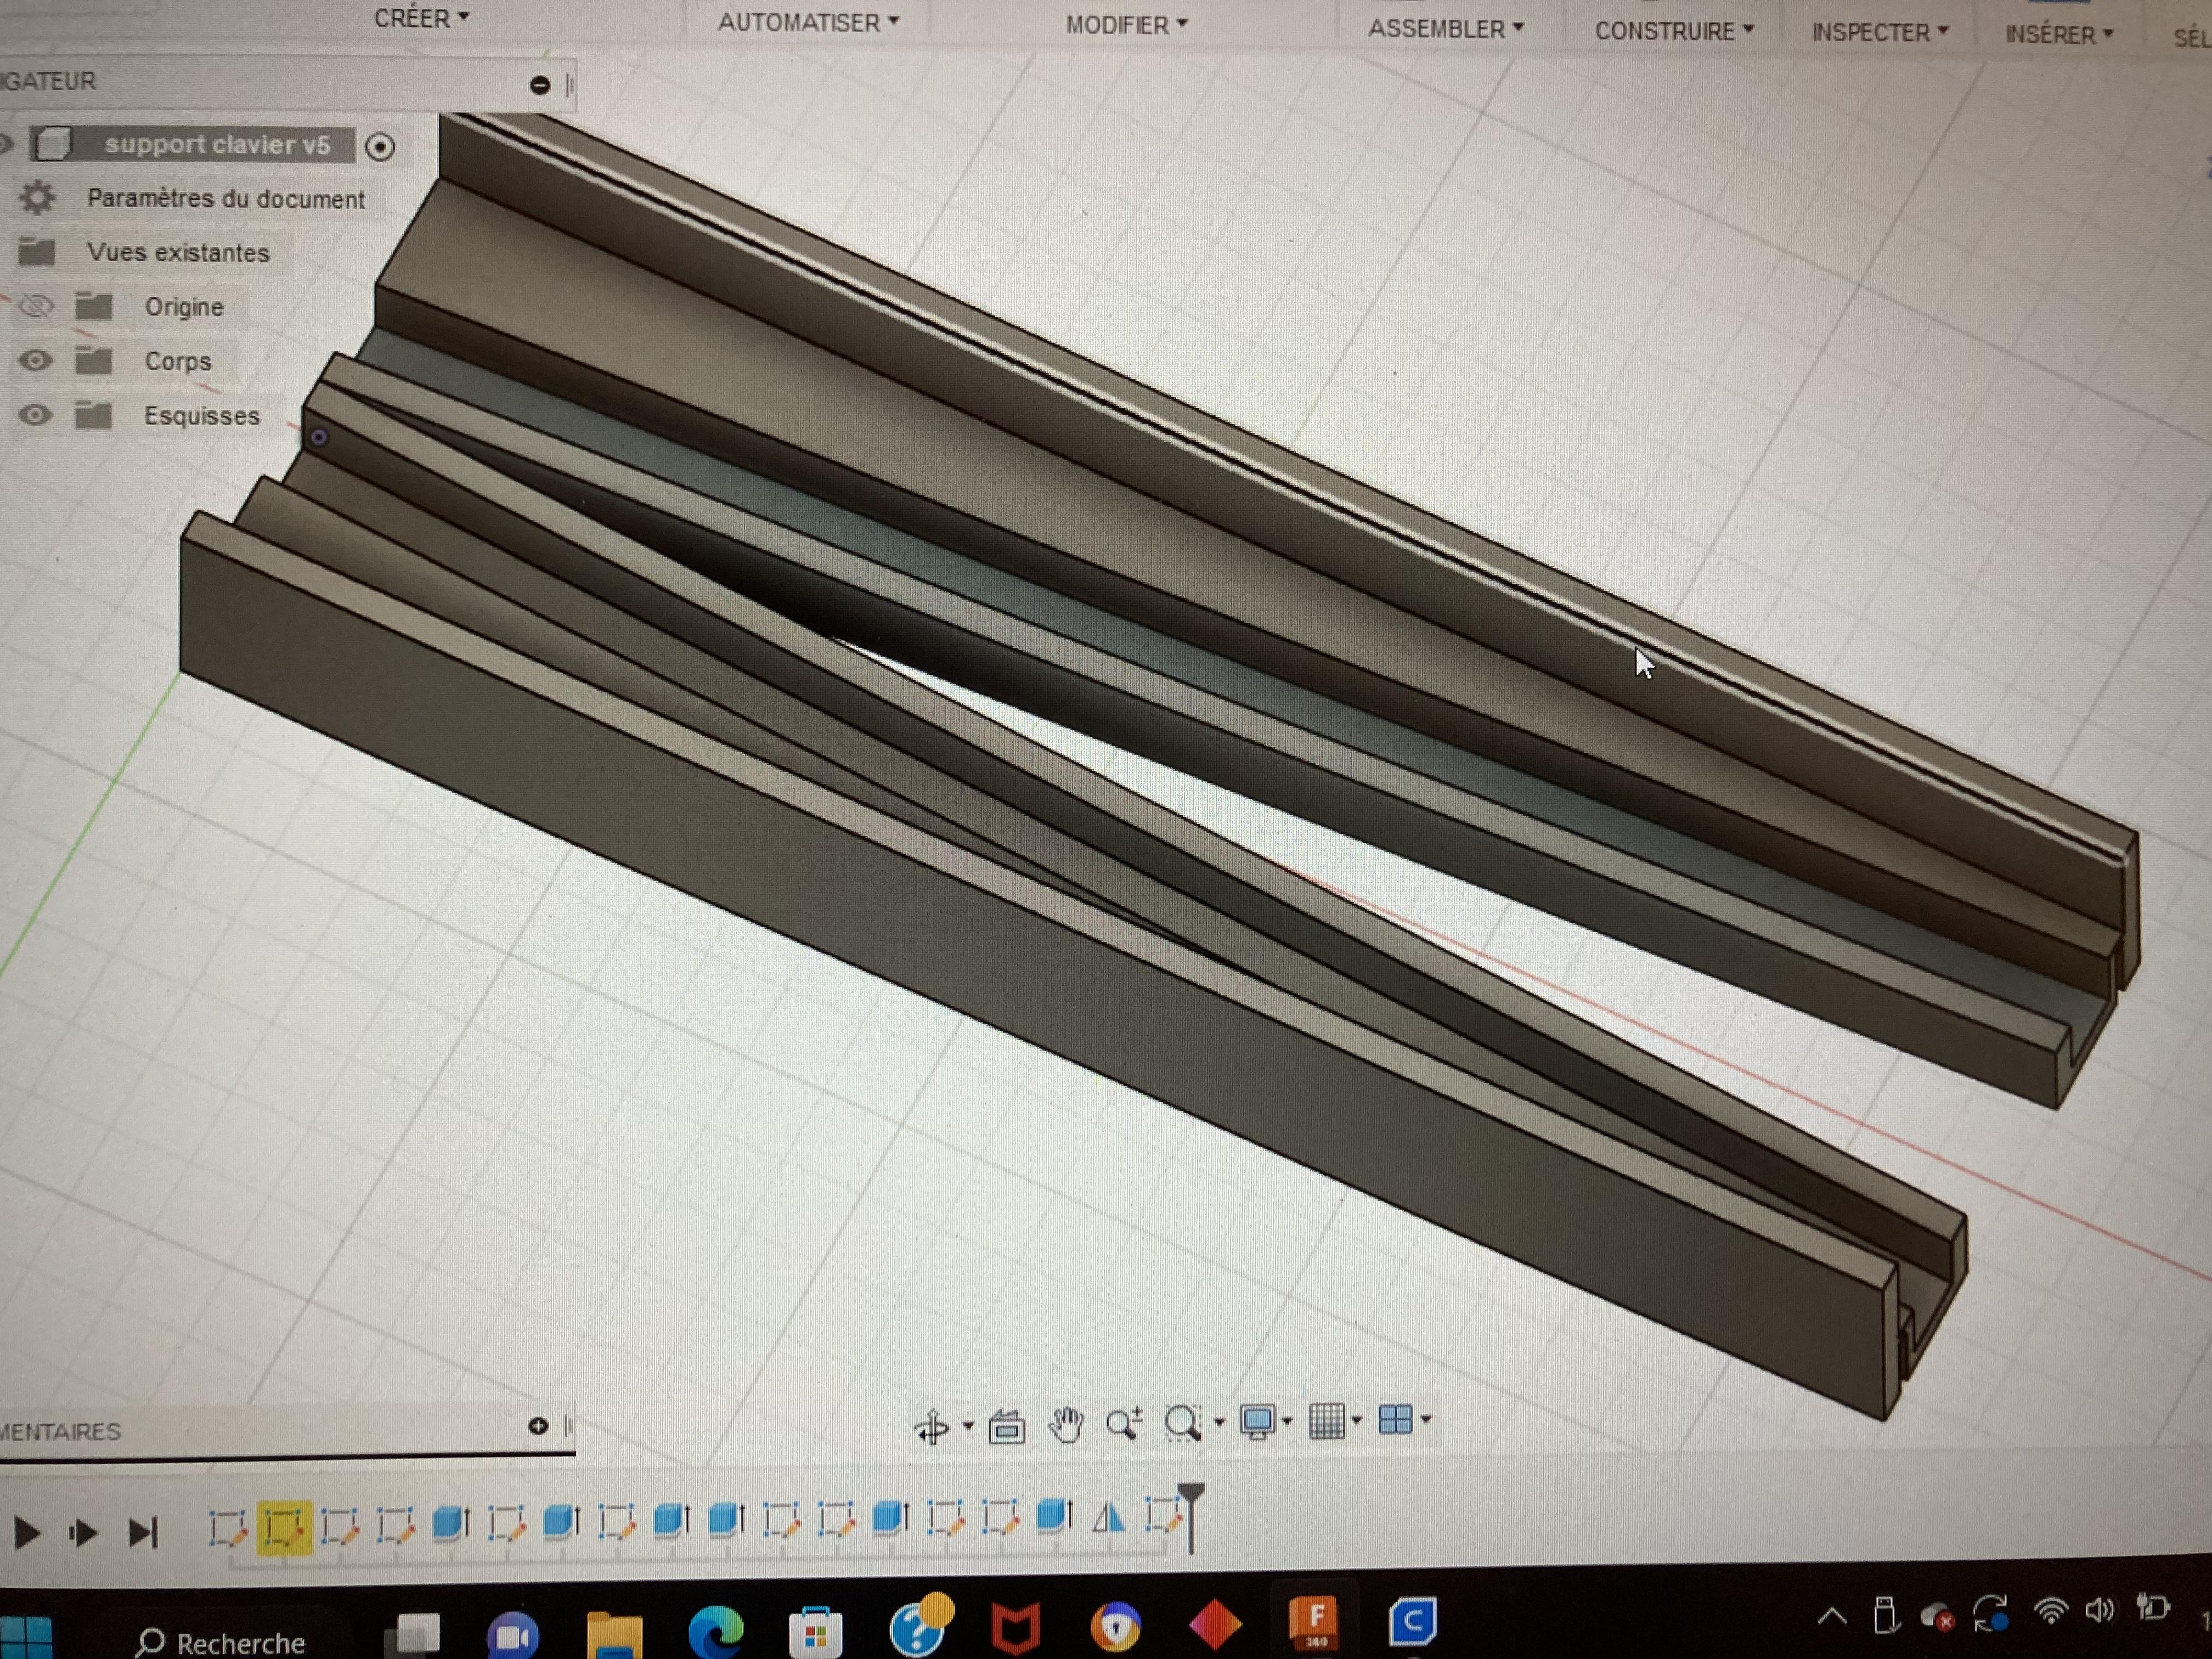
Task: Pick the Zoom Window fit tool
Action: (x=1183, y=1422)
